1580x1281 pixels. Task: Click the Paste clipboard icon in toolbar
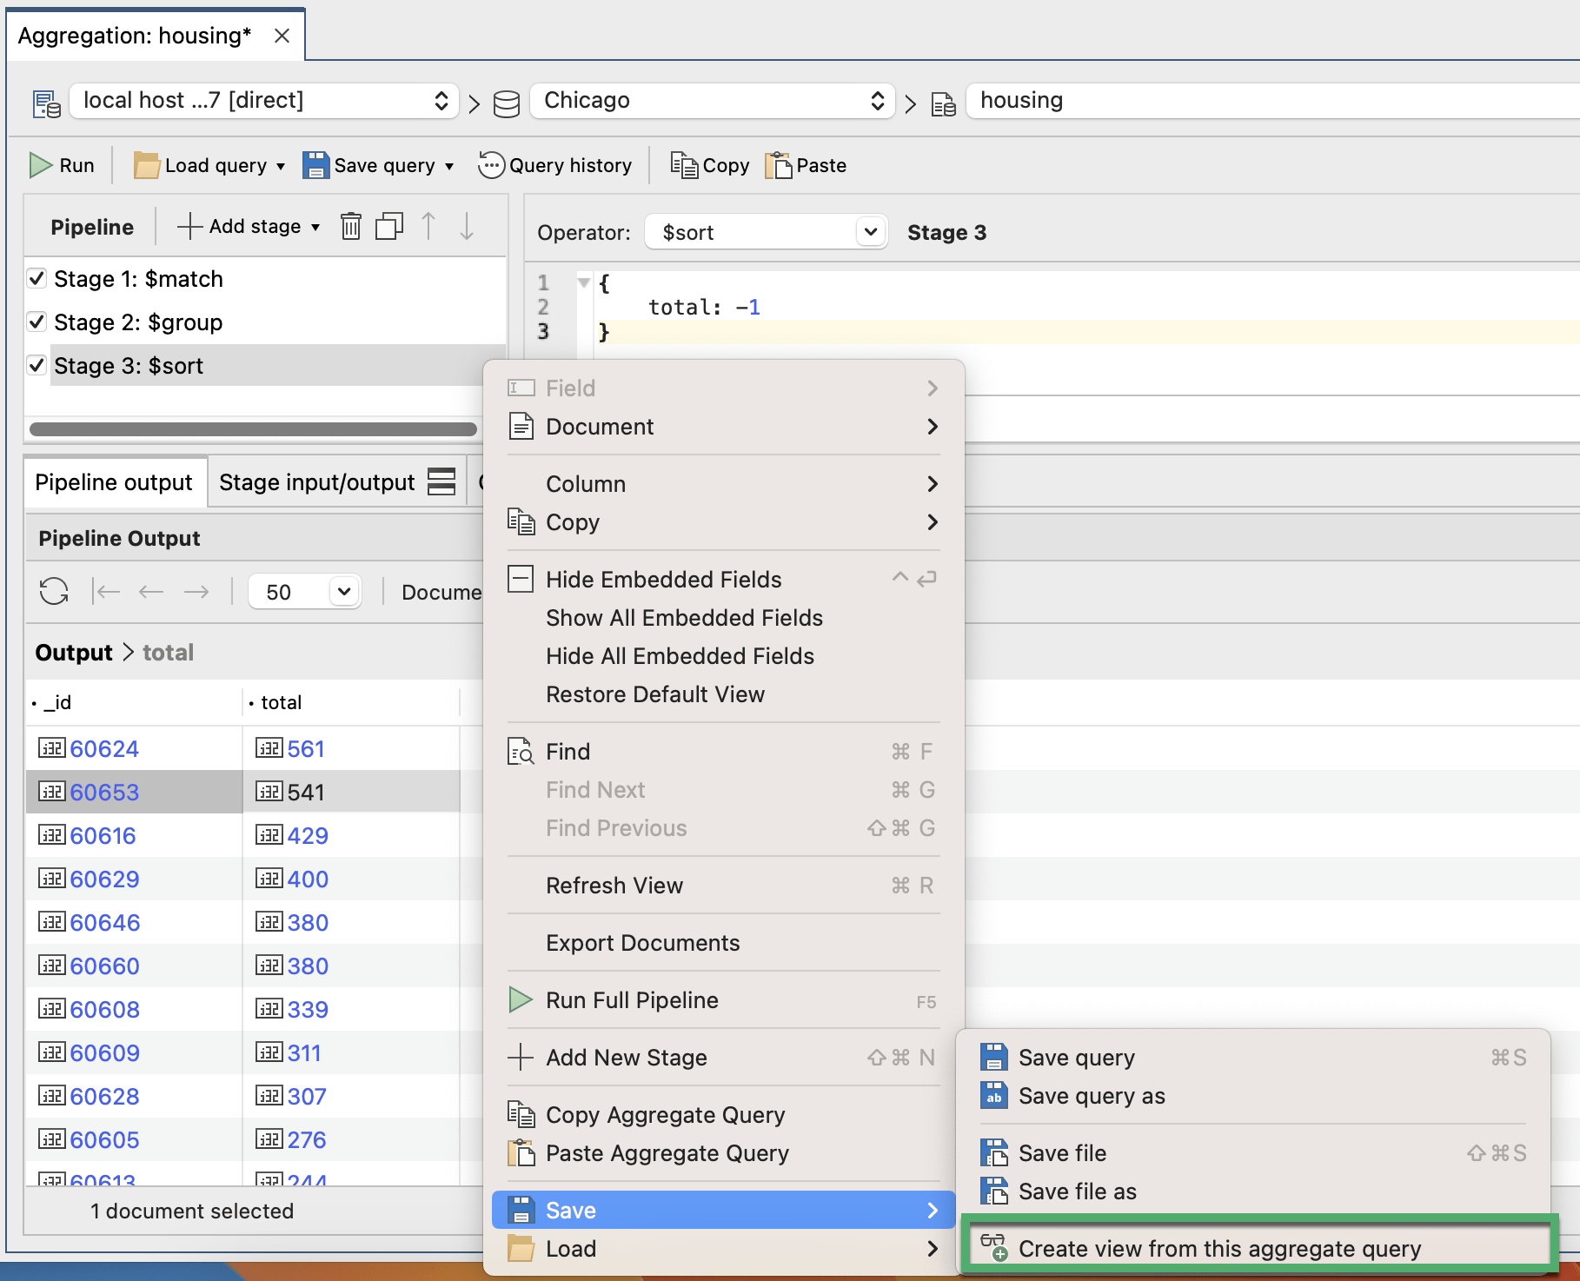click(x=779, y=165)
